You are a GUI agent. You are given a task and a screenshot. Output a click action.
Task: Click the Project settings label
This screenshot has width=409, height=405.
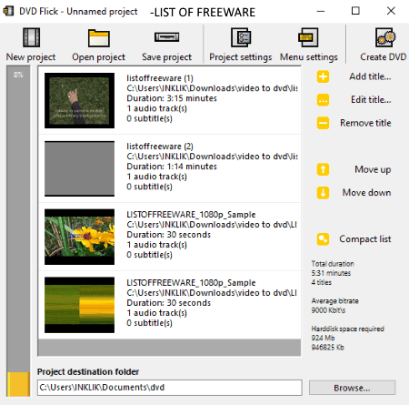241,57
